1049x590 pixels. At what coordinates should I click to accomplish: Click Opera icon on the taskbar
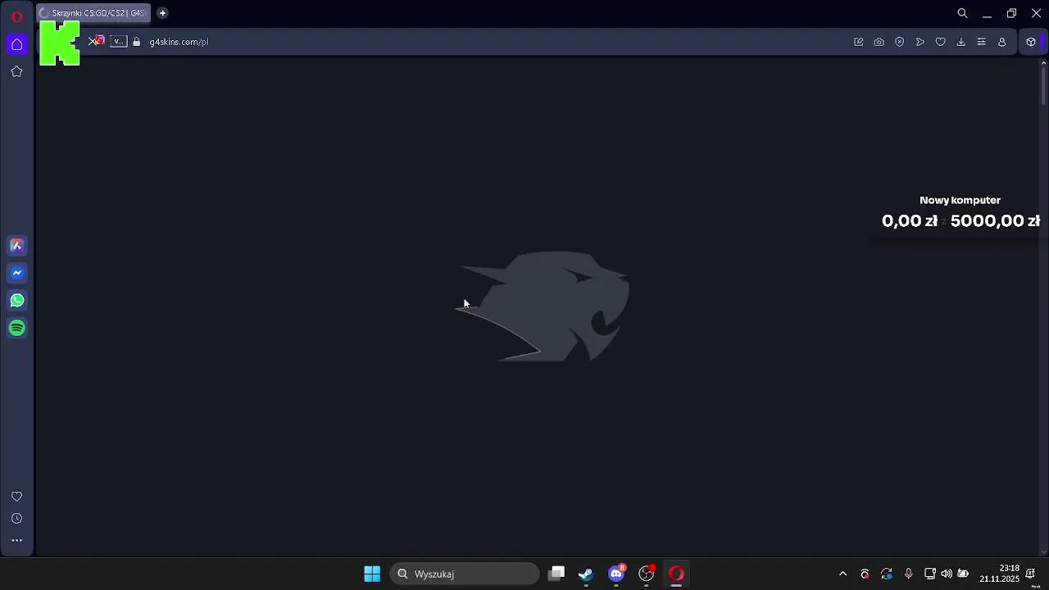coord(676,574)
